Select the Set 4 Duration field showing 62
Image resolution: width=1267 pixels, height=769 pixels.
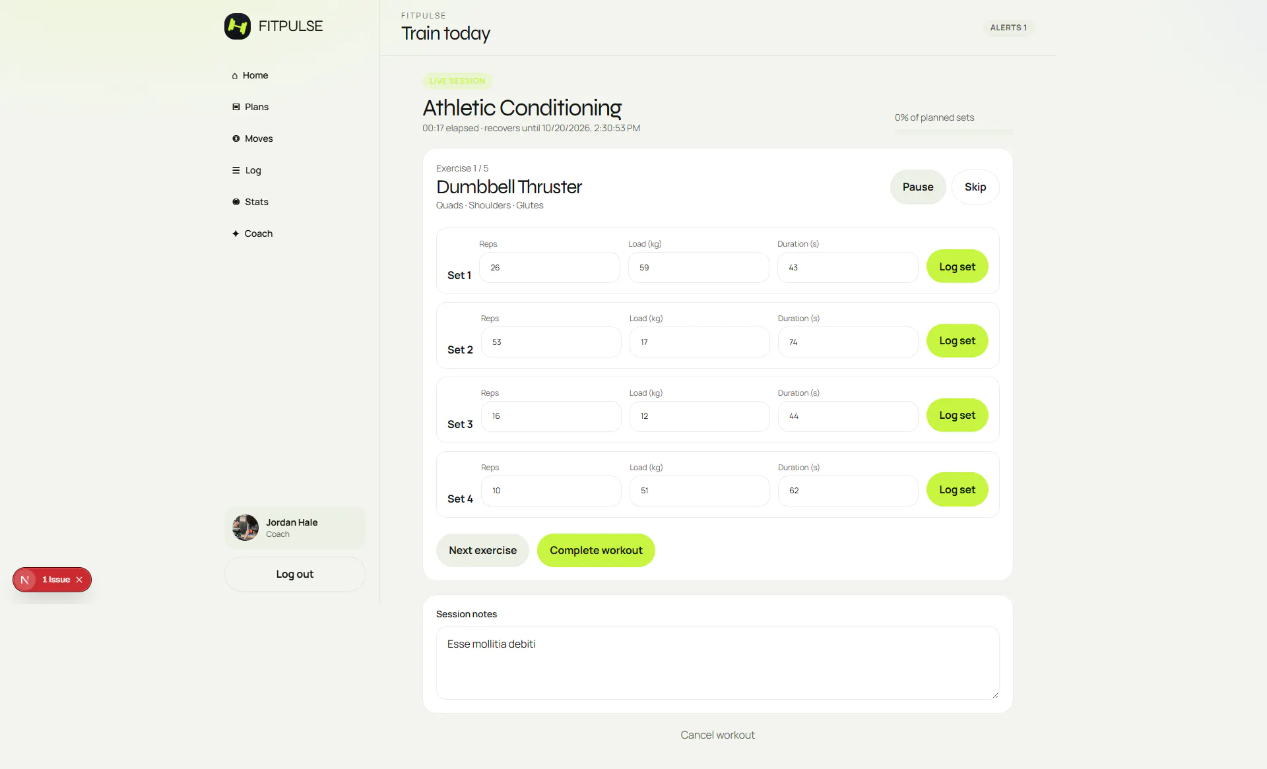point(848,491)
